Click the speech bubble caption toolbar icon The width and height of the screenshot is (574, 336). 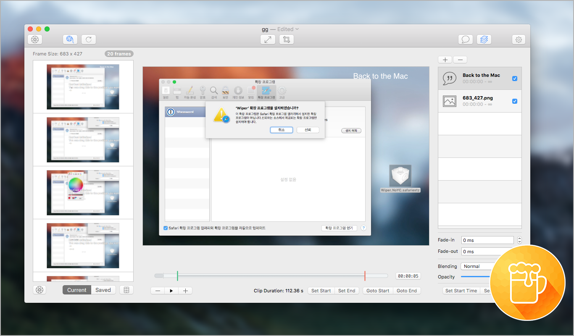[x=466, y=39]
